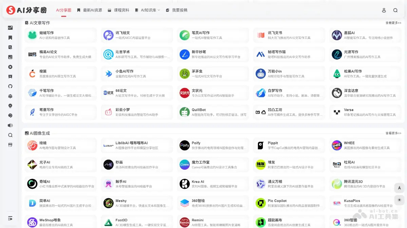Image resolution: width=407 pixels, height=228 pixels.
Task: Click 查看更多 in AI文章写作 section
Action: coord(393,23)
